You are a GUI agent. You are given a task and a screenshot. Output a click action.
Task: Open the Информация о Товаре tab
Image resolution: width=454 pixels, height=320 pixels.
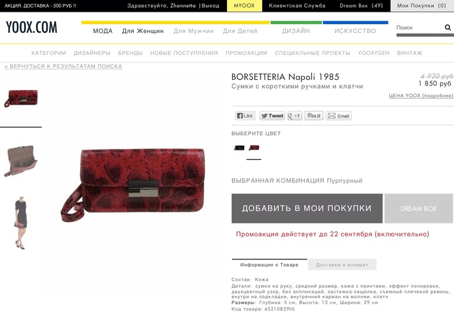[x=269, y=265]
